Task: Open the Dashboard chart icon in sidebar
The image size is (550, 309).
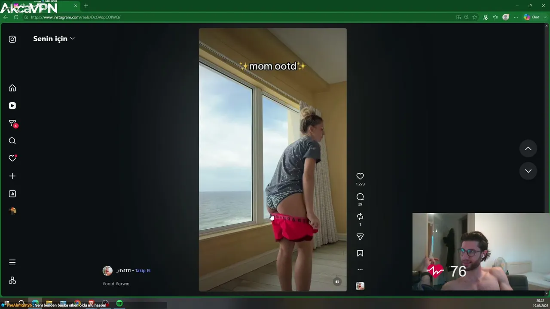Action: tap(12, 194)
